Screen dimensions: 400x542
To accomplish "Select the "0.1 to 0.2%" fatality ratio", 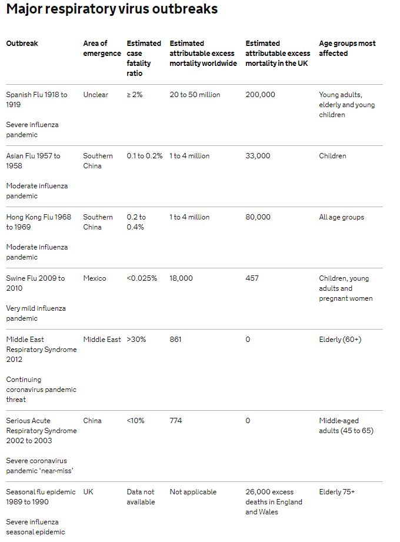I will point(144,156).
